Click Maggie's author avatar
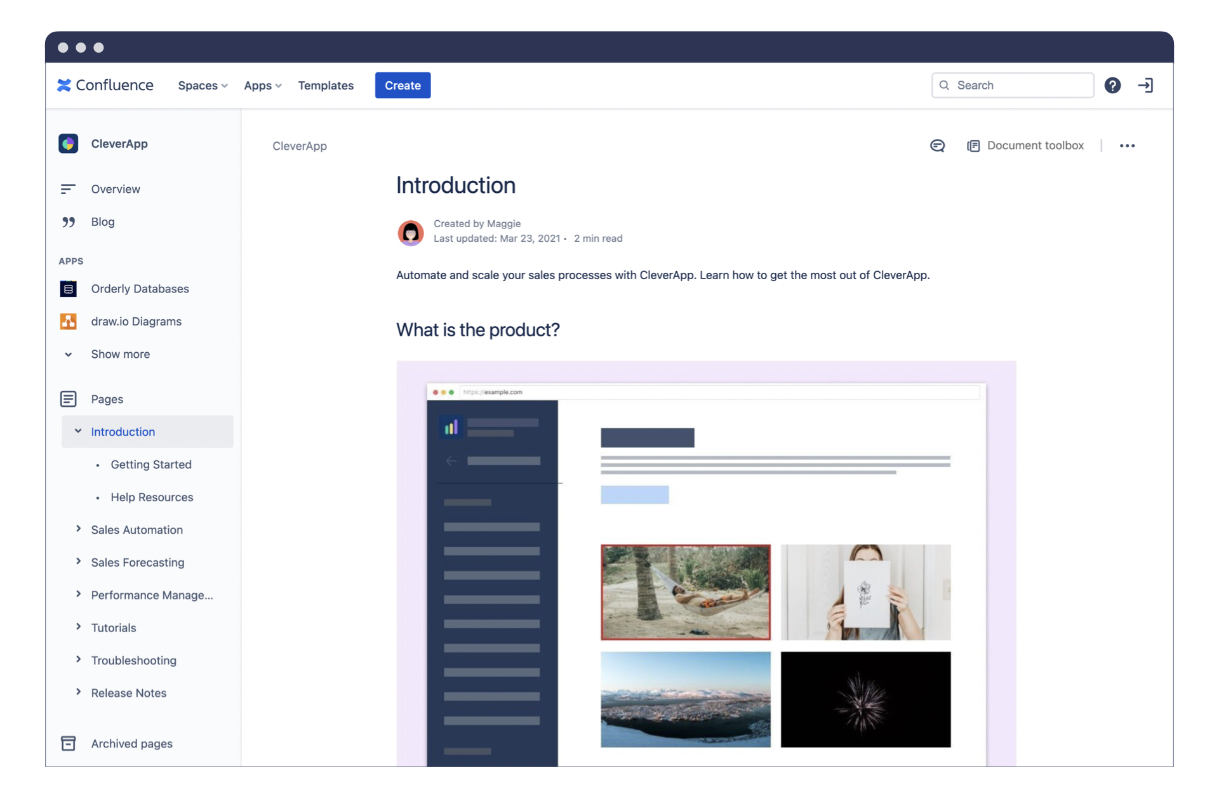This screenshot has height=797, width=1219. pos(411,232)
